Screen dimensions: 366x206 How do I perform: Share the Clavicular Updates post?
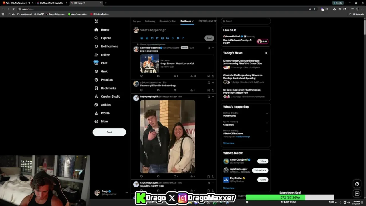click(x=213, y=76)
